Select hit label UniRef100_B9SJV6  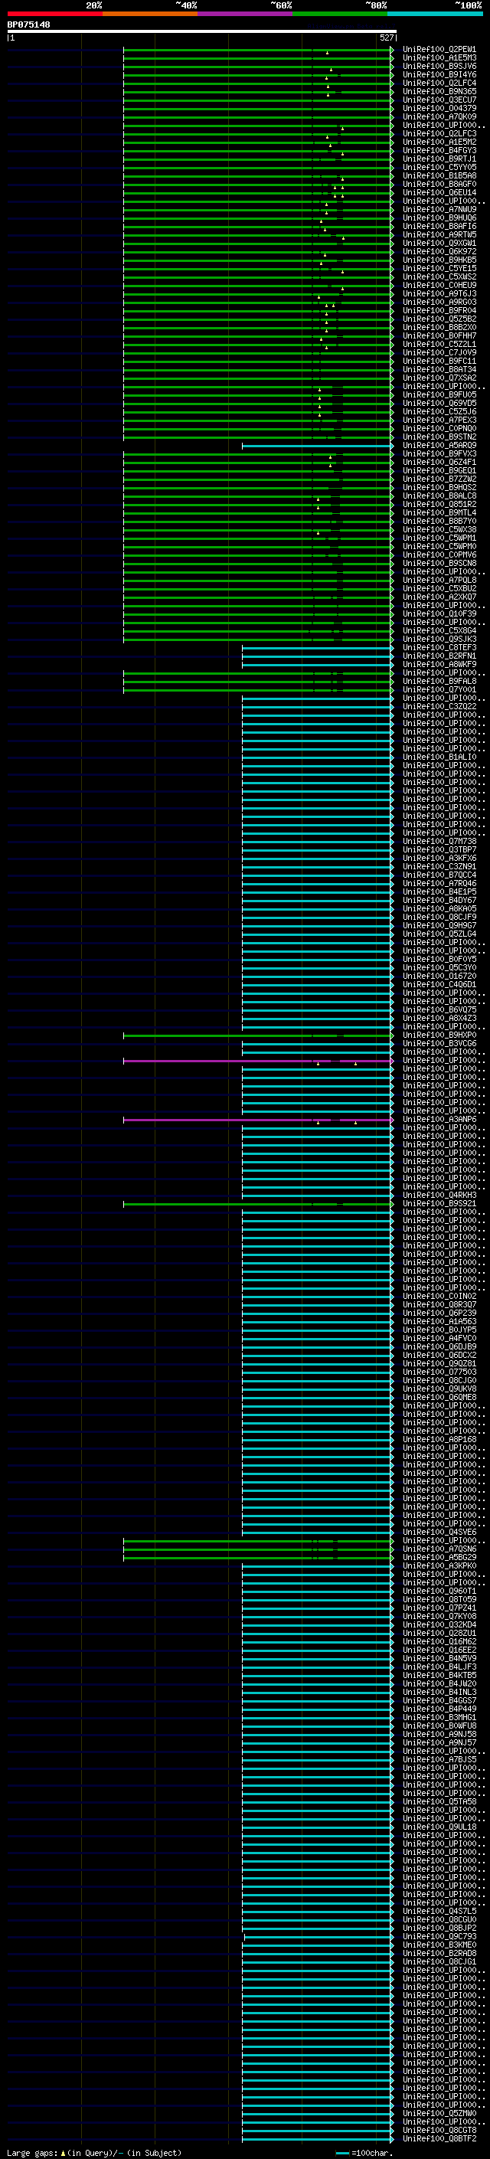(439, 67)
